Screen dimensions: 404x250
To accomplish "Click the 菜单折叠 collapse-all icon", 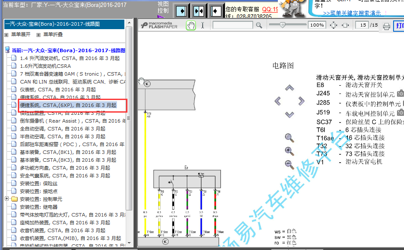I will pos(38,35).
